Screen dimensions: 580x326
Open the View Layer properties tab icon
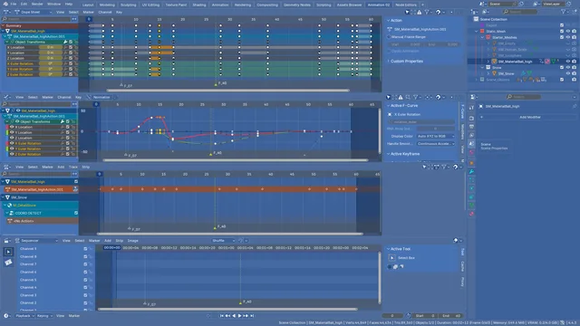pos(471,135)
